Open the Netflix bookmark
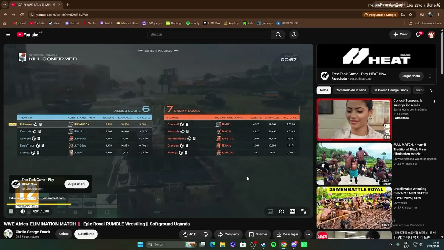This screenshot has width=444, height=250. (x=89, y=23)
